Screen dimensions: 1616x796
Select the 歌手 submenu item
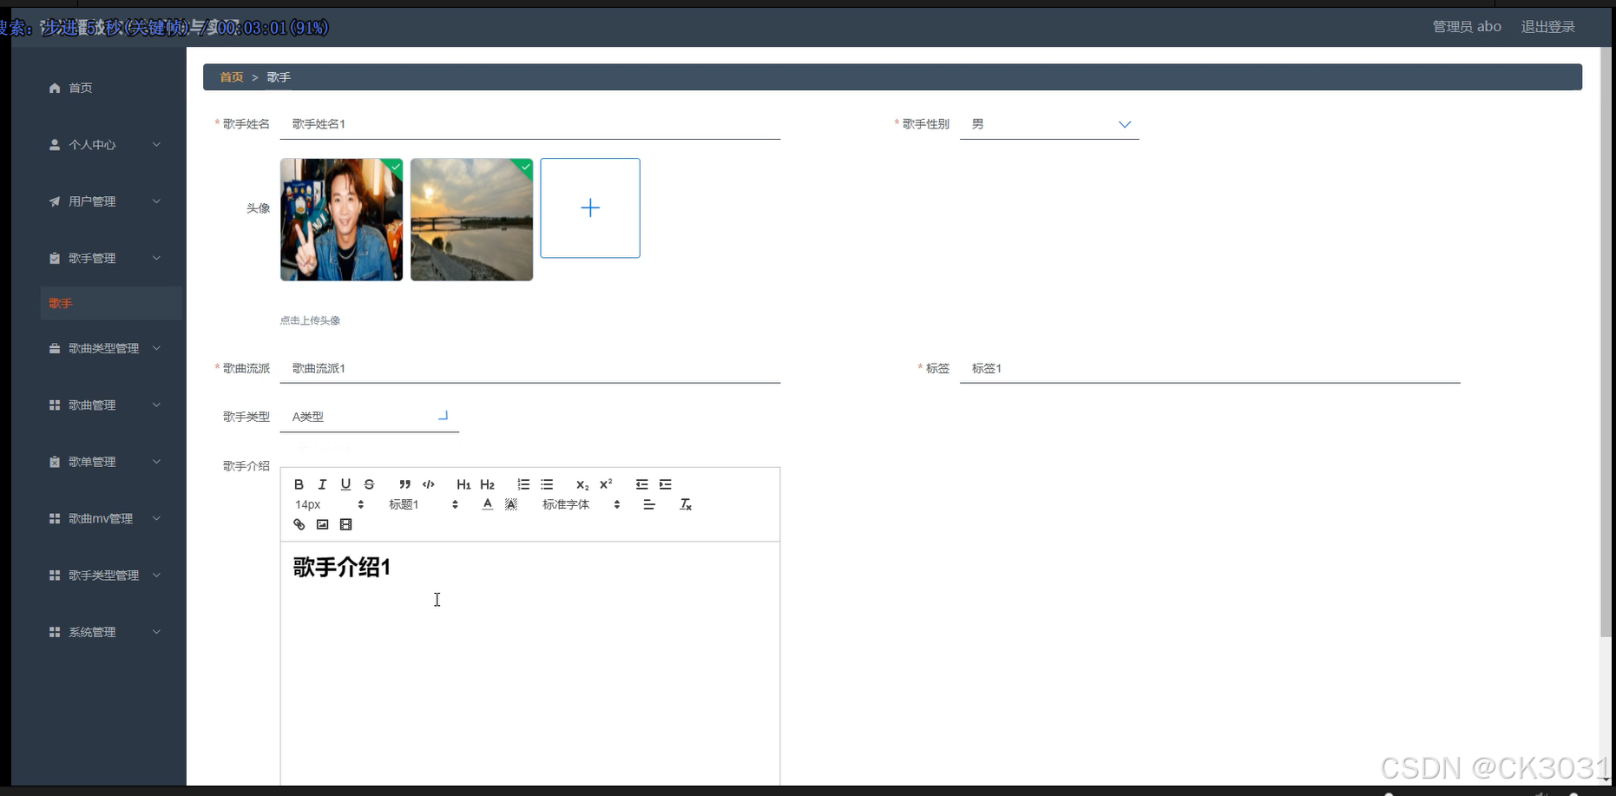[111, 303]
